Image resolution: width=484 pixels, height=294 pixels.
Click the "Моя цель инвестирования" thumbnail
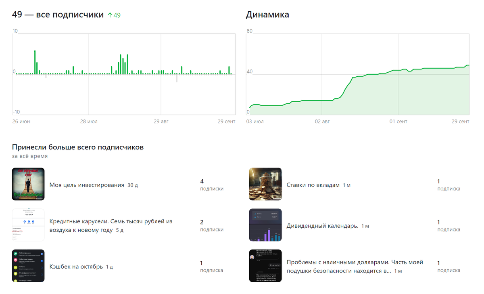[x=28, y=184]
